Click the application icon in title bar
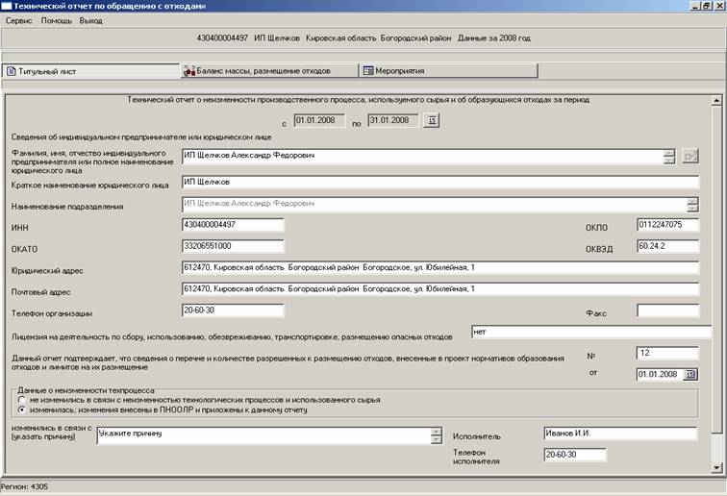Viewport: 727px width, 496px height. [7, 7]
